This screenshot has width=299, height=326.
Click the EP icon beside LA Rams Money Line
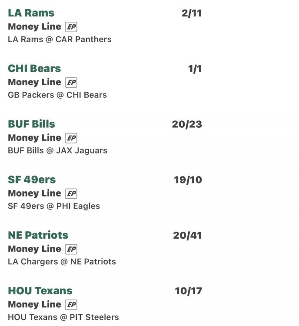(71, 27)
